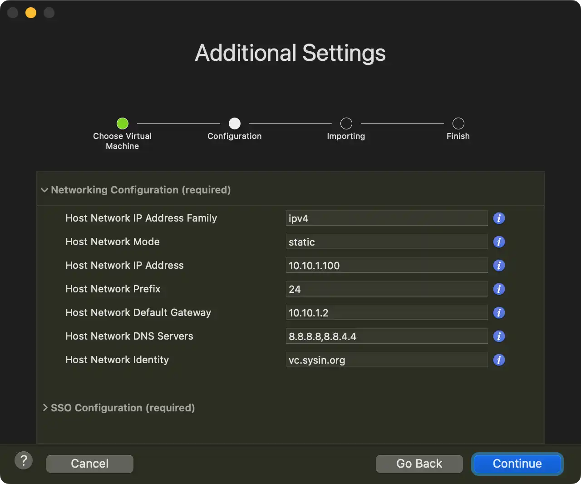Image resolution: width=581 pixels, height=484 pixels.
Task: Click the Go Back button
Action: [x=419, y=464]
